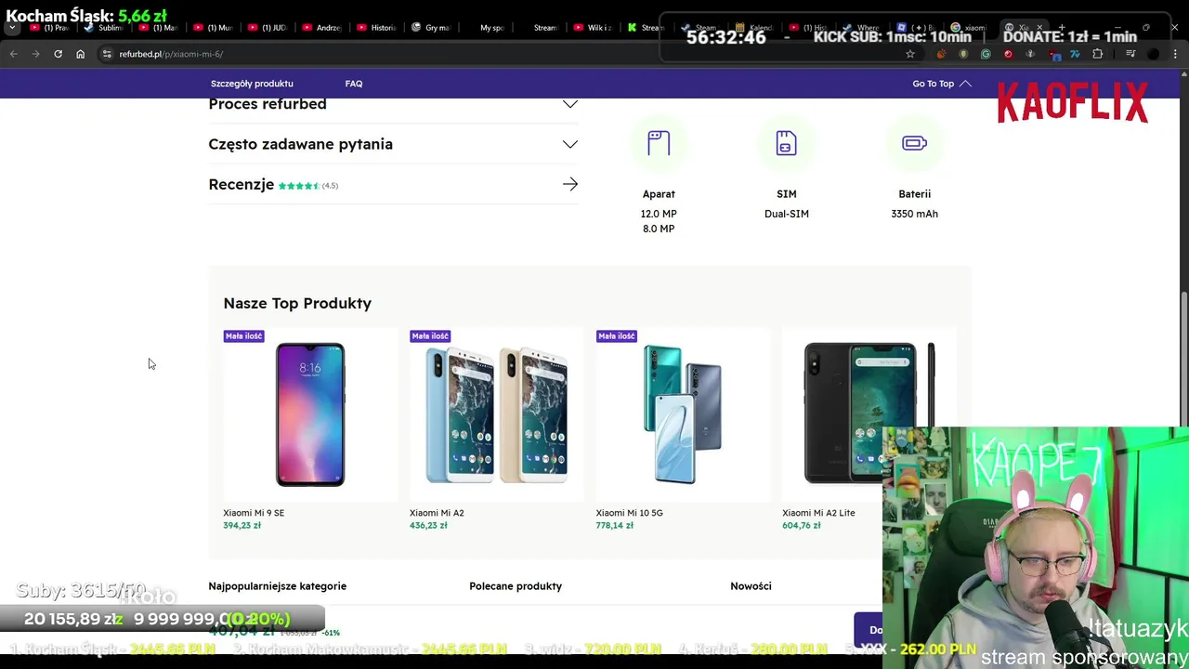Click the 604,76 zł price

(801, 526)
